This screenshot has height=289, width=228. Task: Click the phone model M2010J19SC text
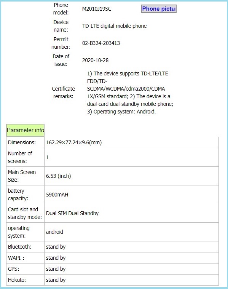pos(97,9)
